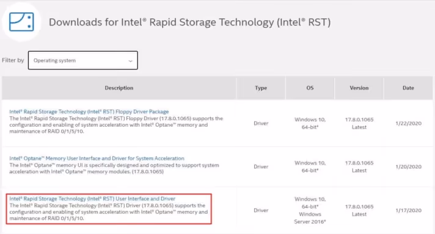
Task: Click Windows 10 64-bit in Floppy Driver row
Action: [310, 123]
